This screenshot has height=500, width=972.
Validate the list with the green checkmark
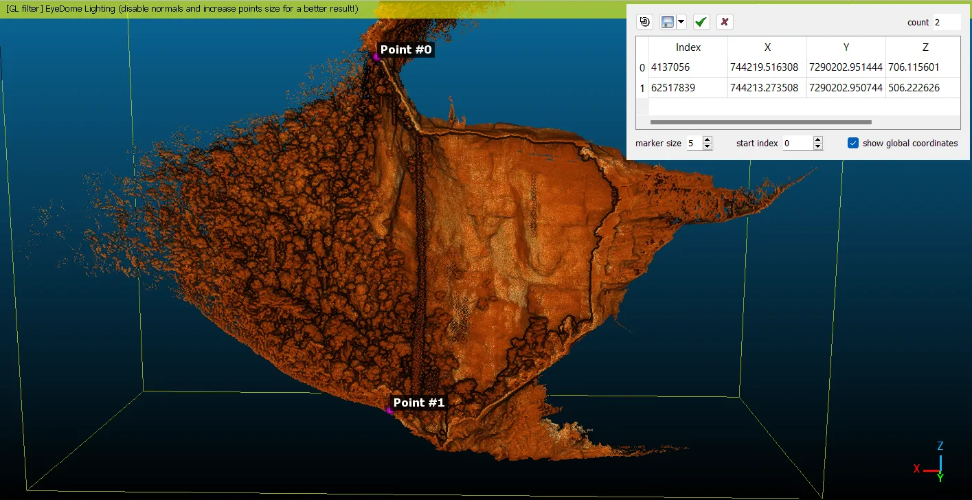pyautogui.click(x=701, y=22)
